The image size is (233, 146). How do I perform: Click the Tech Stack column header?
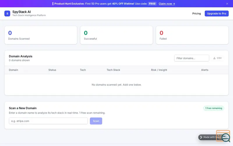point(113,70)
